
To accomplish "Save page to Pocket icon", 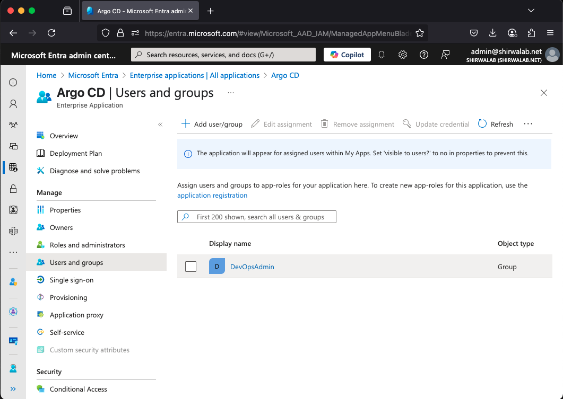I will pos(474,33).
